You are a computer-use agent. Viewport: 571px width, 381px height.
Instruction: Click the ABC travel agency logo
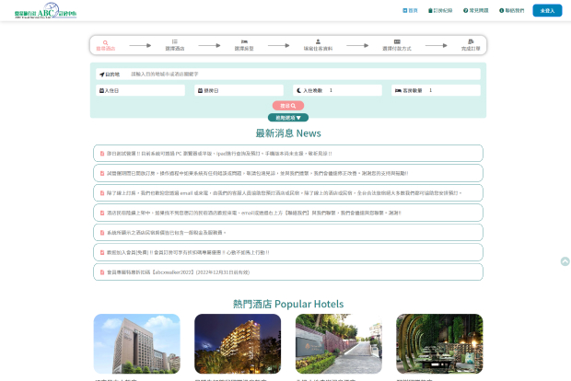tap(45, 10)
